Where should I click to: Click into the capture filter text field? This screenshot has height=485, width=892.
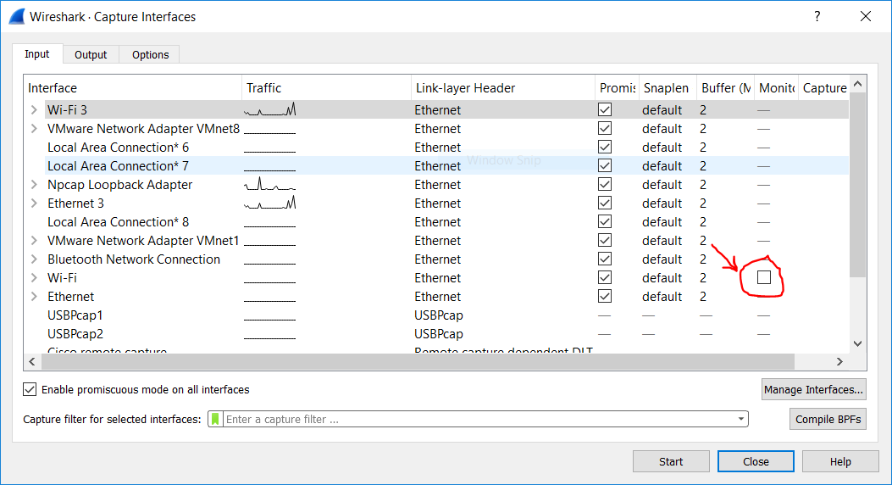click(x=474, y=419)
